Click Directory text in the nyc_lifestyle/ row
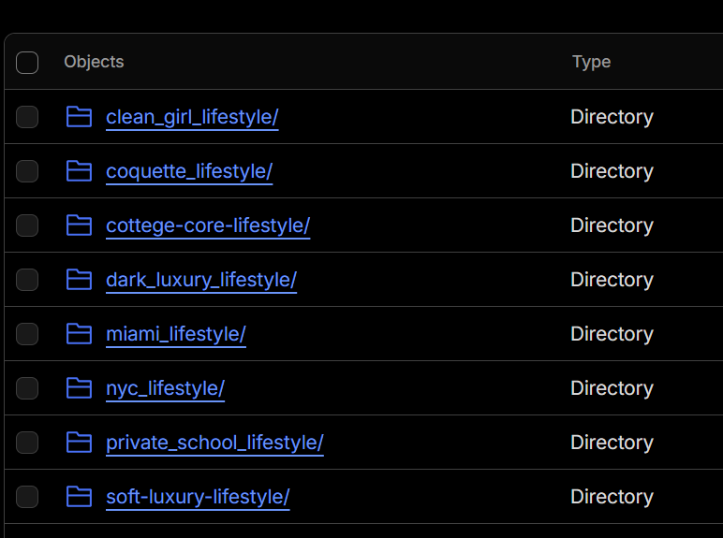Screen dimensions: 723x538 point(612,388)
